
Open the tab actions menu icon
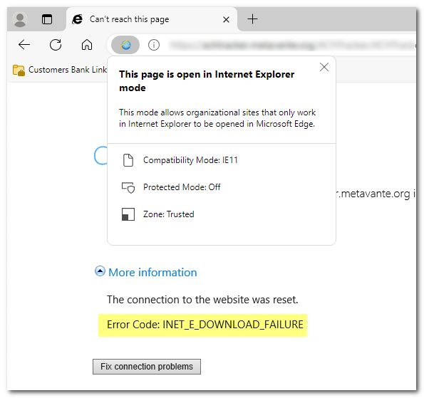pyautogui.click(x=47, y=19)
